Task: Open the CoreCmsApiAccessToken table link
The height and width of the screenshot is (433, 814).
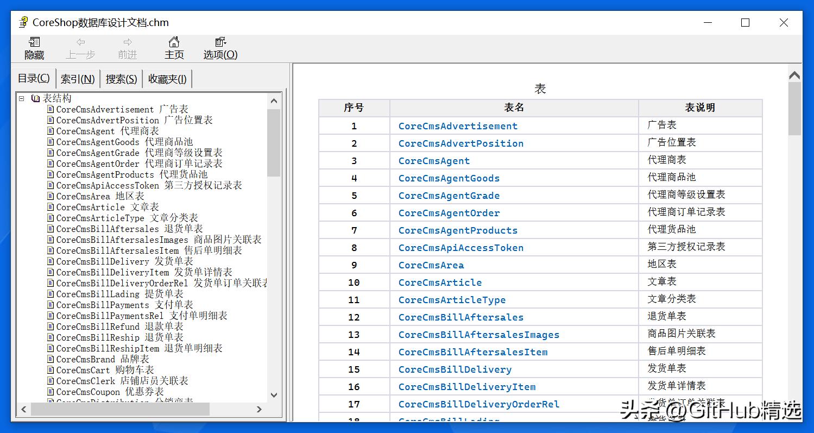Action: [461, 248]
